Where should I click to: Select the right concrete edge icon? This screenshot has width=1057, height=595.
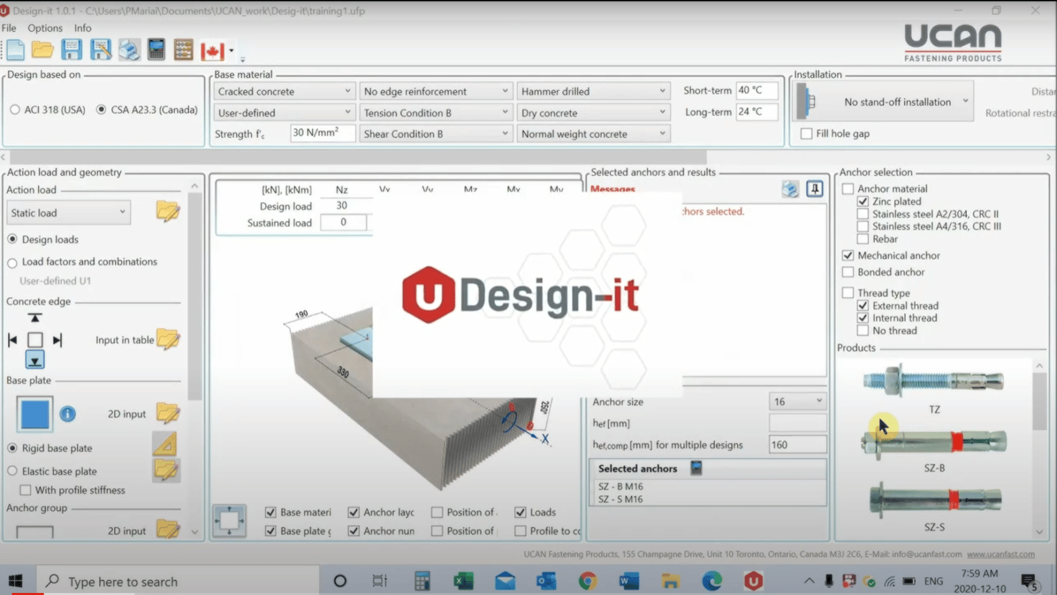click(x=57, y=340)
